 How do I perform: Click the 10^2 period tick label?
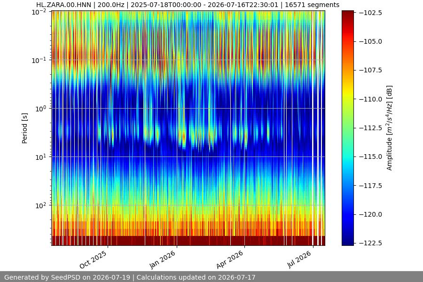pos(41,205)
